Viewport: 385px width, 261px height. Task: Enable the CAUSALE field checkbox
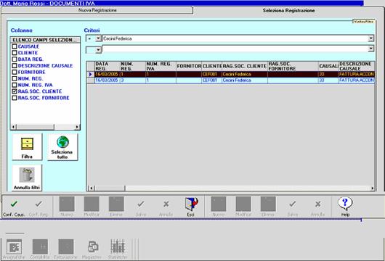(x=15, y=46)
